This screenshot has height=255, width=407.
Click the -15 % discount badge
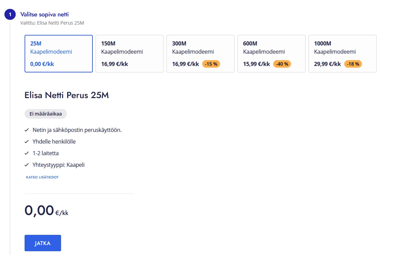click(x=211, y=64)
